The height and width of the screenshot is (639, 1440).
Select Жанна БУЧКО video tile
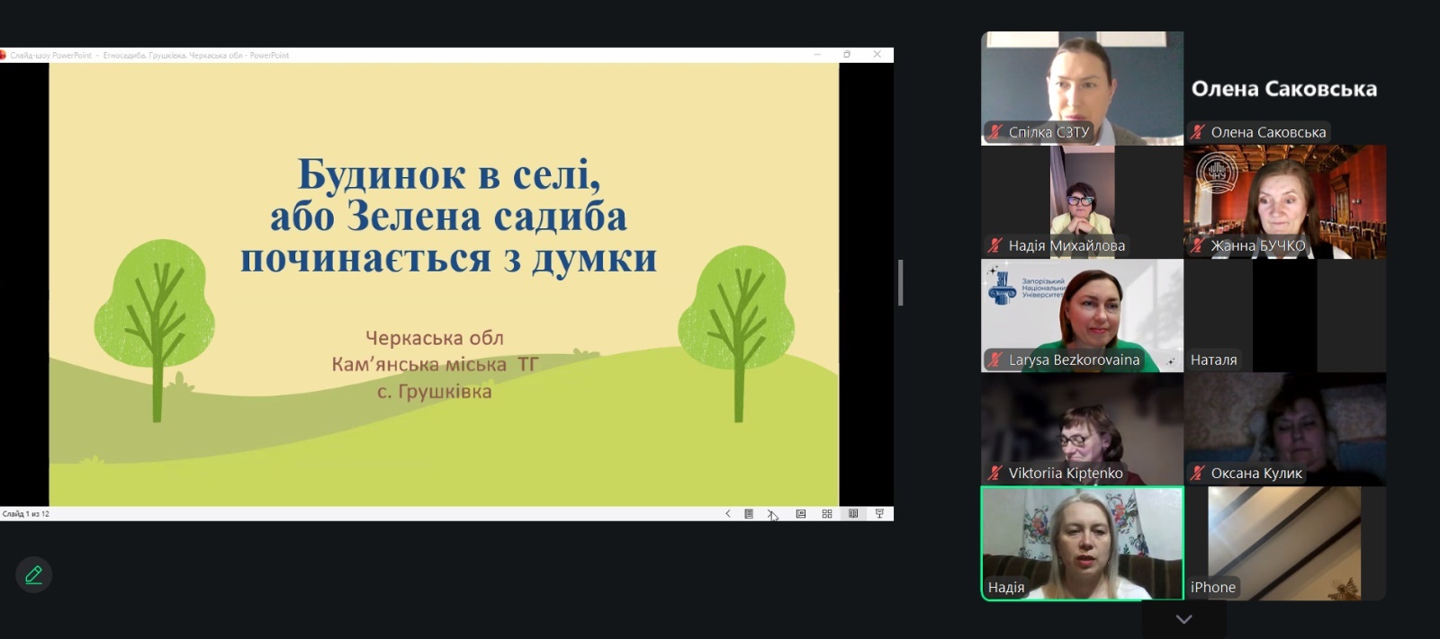[x=1284, y=201]
